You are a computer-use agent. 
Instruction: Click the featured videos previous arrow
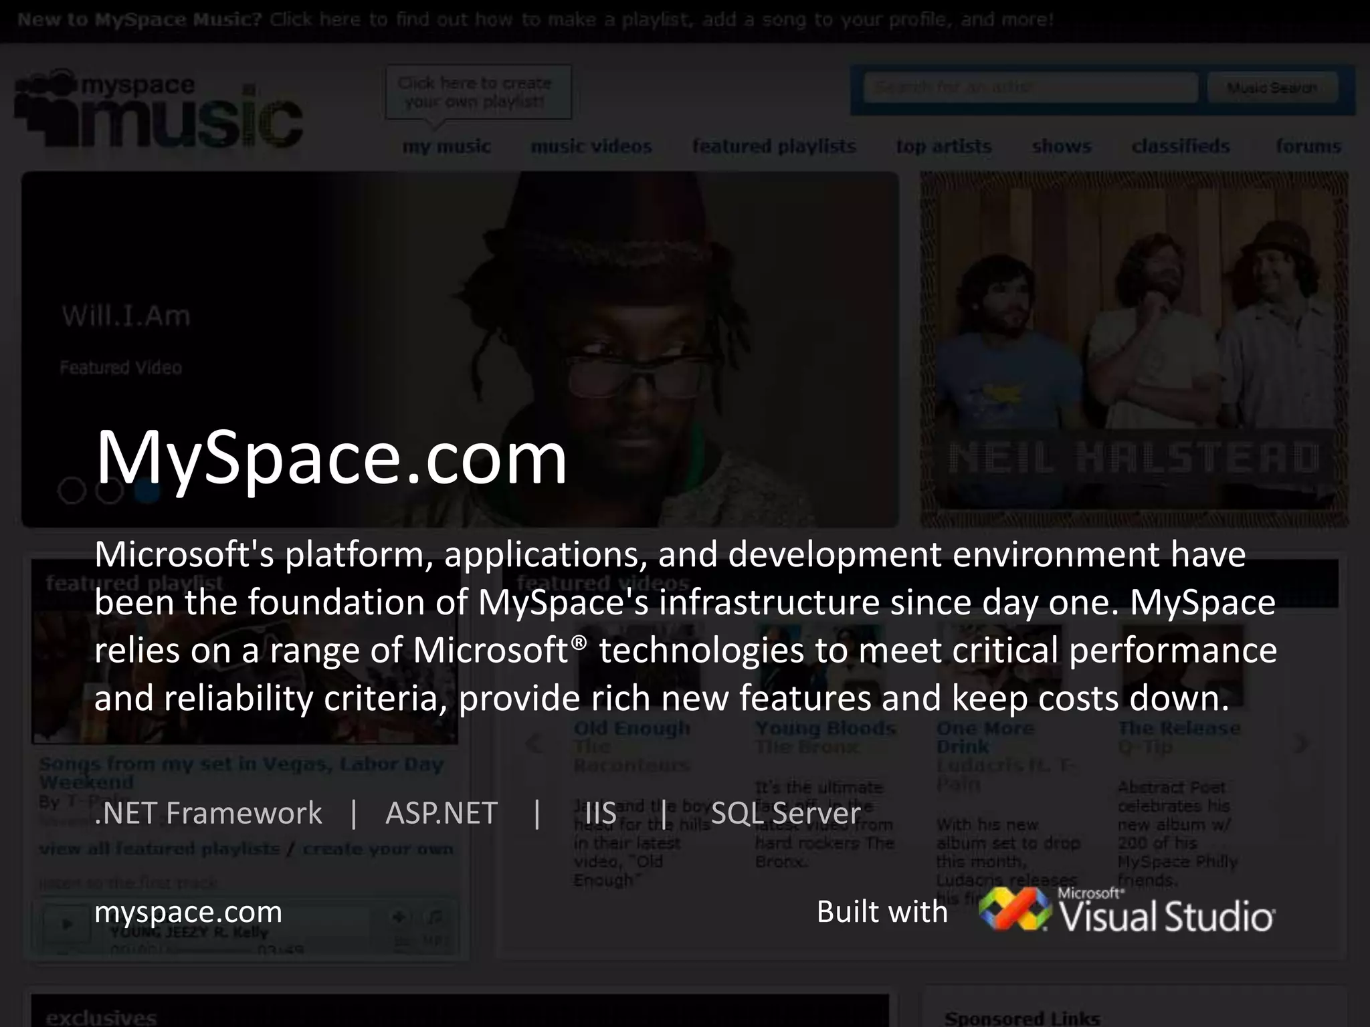pos(534,744)
